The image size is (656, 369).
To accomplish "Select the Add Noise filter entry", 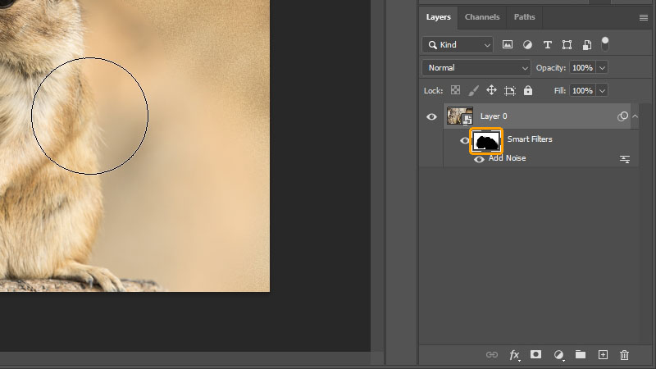I will [507, 158].
